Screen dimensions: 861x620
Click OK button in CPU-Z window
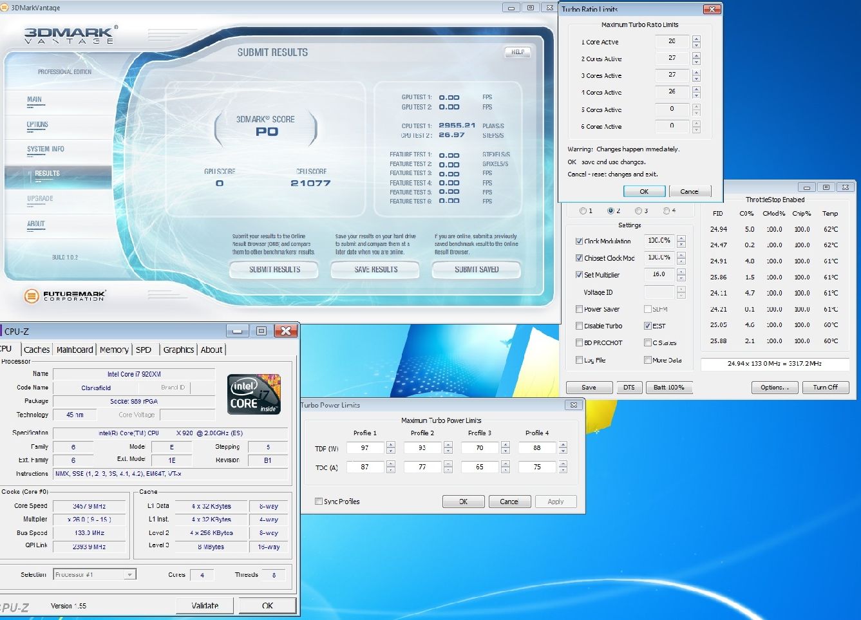click(x=267, y=606)
